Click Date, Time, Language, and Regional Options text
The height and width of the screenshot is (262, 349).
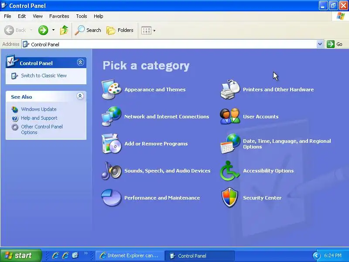(287, 144)
